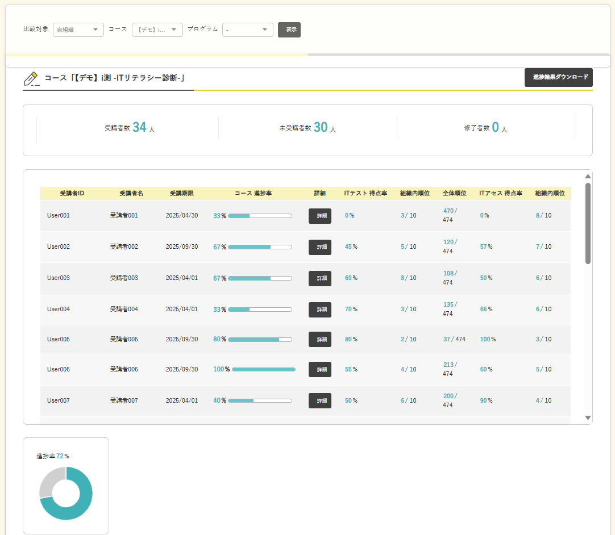
Task: Open 詳細 for User007
Action: tap(320, 400)
